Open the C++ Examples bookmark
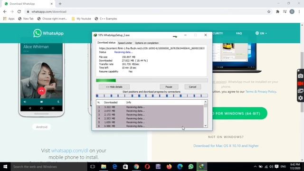This screenshot has width=304, height=171. click(x=106, y=19)
